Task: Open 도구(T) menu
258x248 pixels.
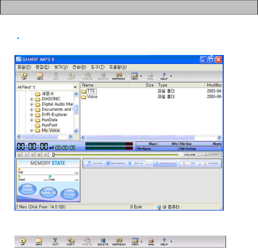Action: (98, 67)
